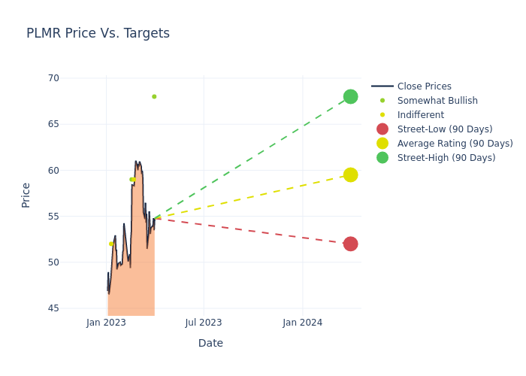Viewport: 526px width, 376px height.
Task: Click the Somewhat Bullish dot at 68
Action: [154, 96]
